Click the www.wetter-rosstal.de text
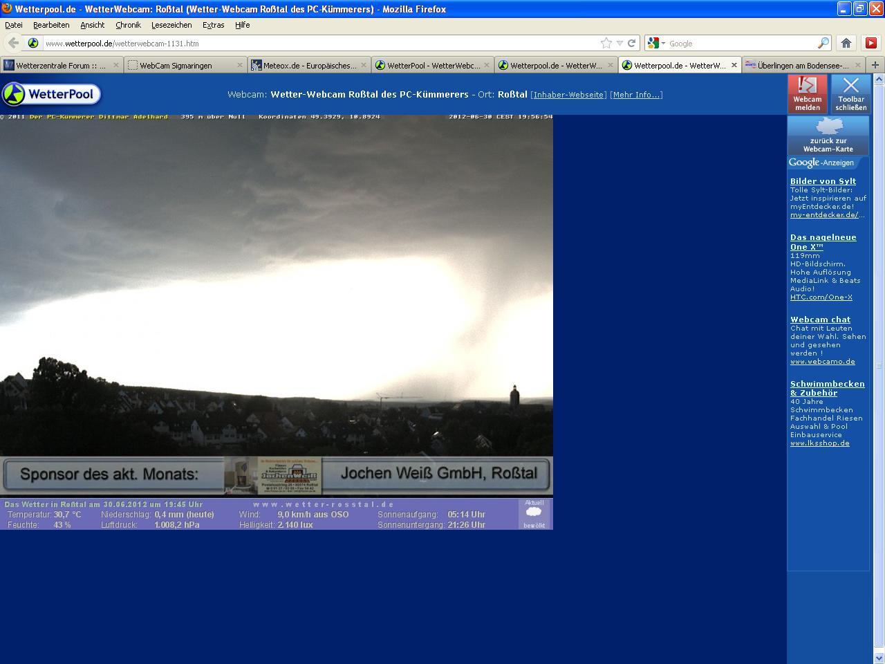 pos(324,504)
